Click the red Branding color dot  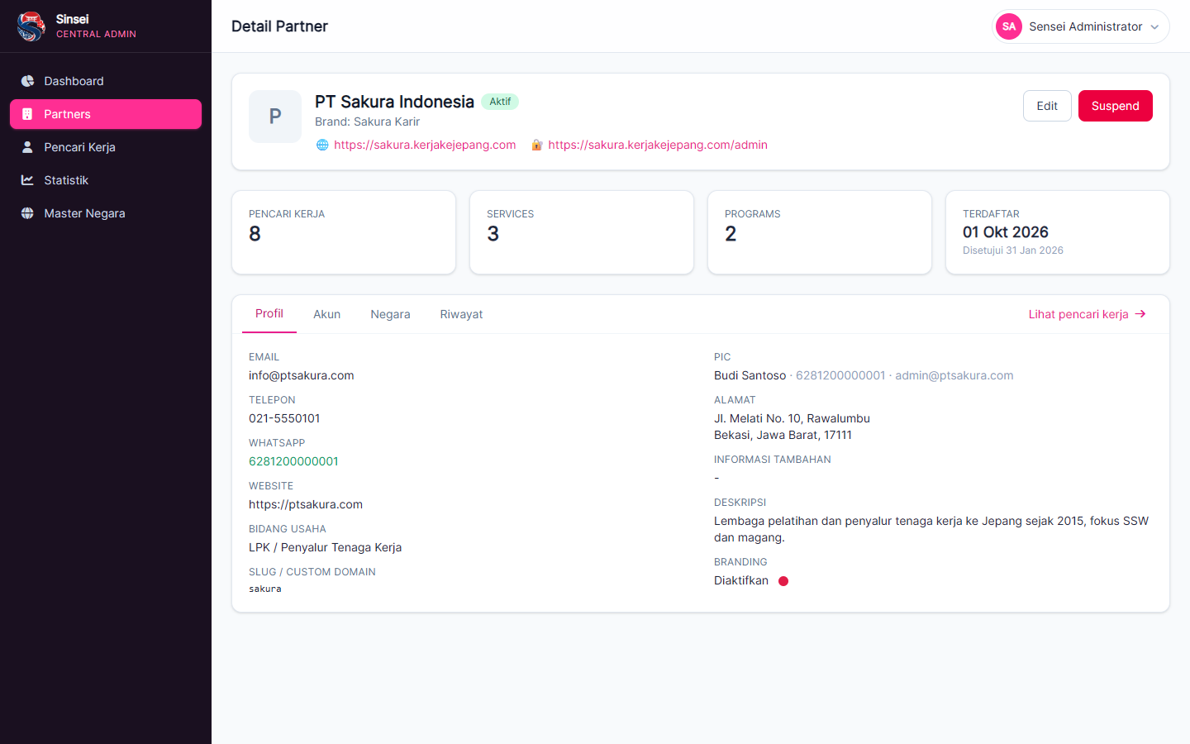pyautogui.click(x=783, y=581)
